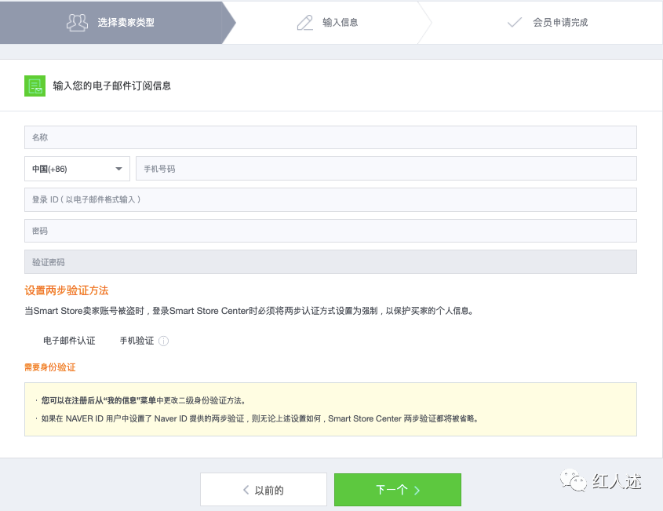Click the chevron arrow on the country selector
This screenshot has height=511, width=663.
coord(119,168)
